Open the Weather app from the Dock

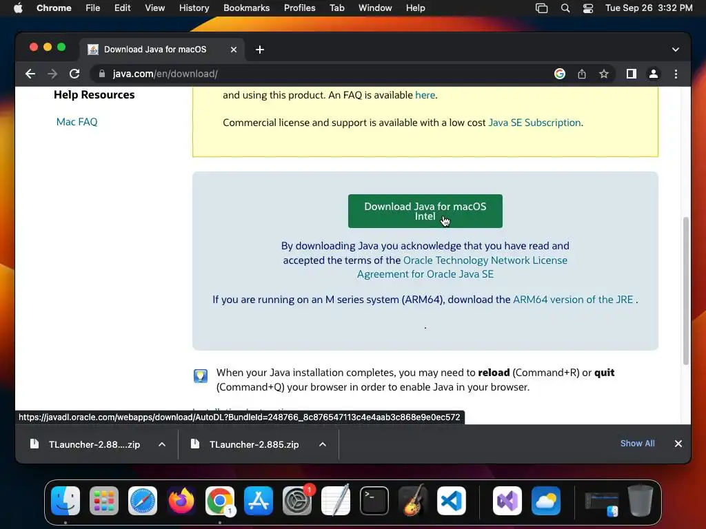click(546, 501)
